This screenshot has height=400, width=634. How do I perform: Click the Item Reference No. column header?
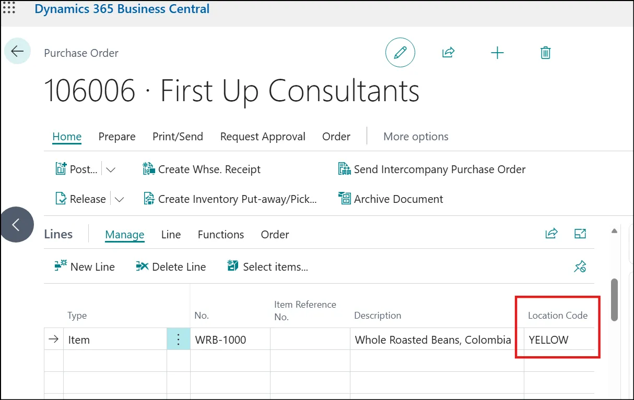(305, 311)
